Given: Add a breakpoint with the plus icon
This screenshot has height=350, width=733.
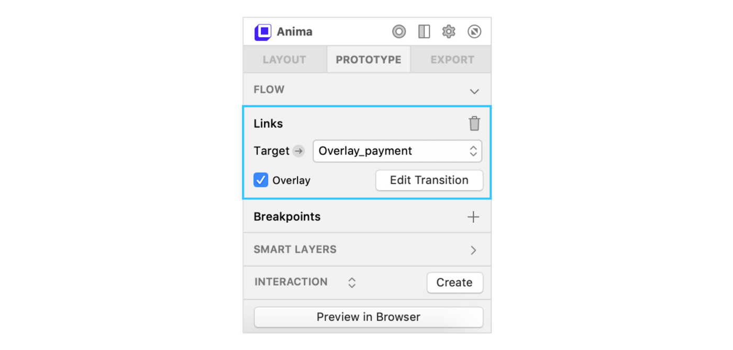Looking at the screenshot, I should coord(473,217).
